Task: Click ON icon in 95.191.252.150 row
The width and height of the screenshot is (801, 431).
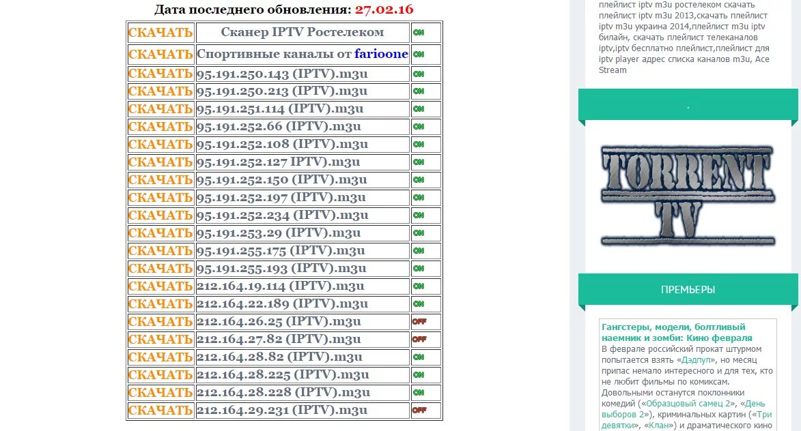Action: coord(419,180)
